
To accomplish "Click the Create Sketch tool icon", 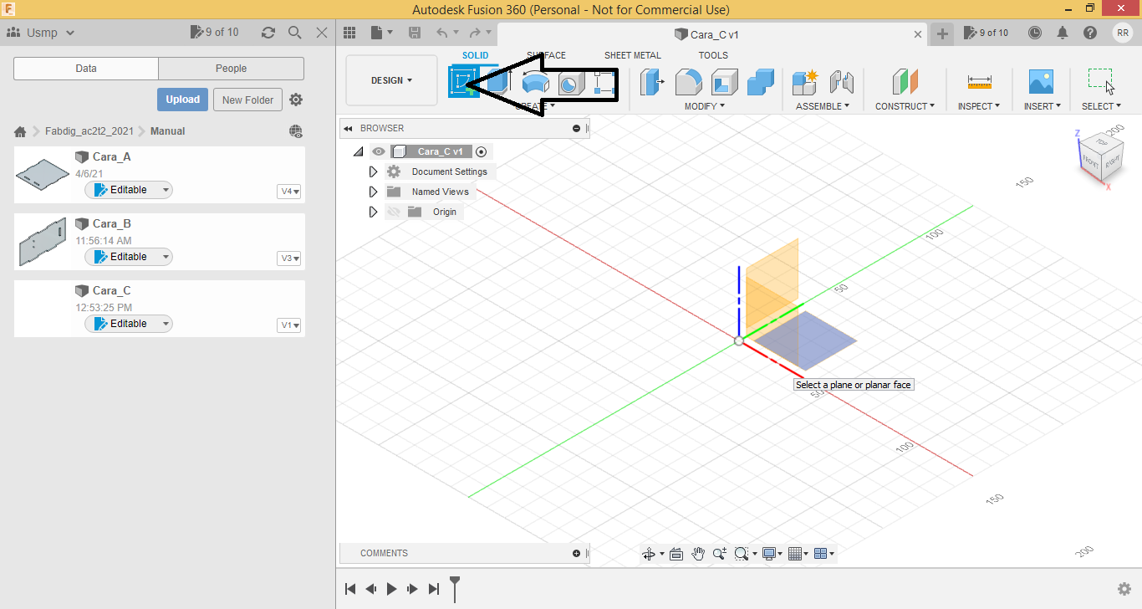I will coord(463,83).
